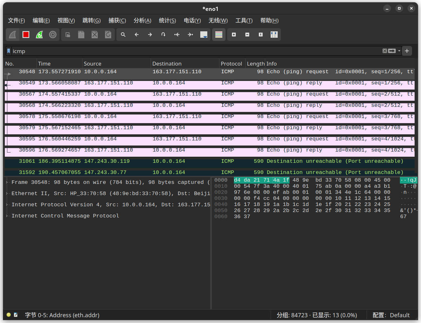Expand the Frame 30548 tree node
This screenshot has width=421, height=323.
tap(7, 182)
